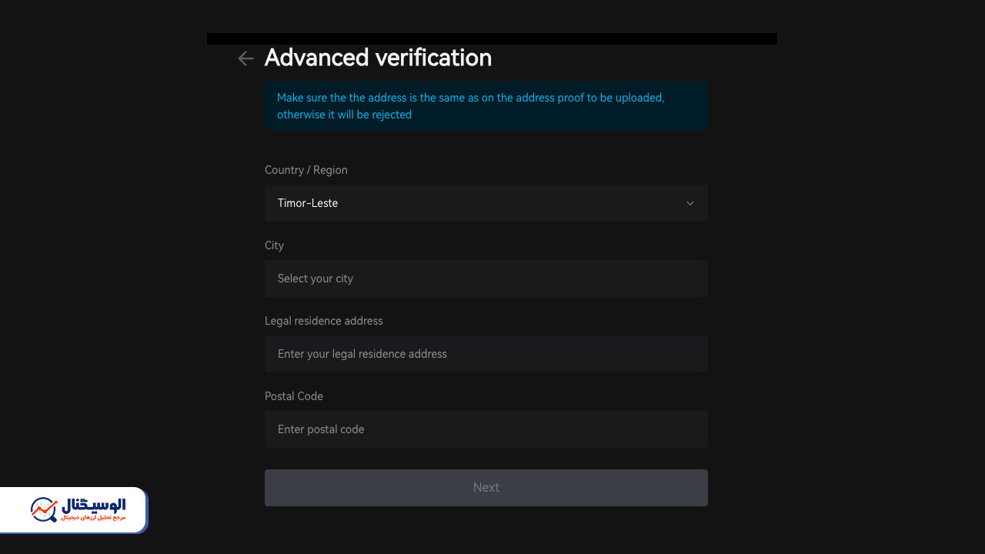The height and width of the screenshot is (554, 985).
Task: Click the Persian subtitle under the logo
Action: (92, 519)
